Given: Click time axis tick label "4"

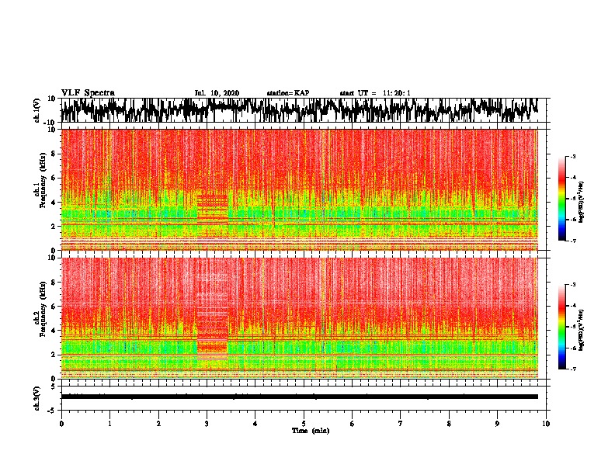Looking at the screenshot, I should coord(255,424).
